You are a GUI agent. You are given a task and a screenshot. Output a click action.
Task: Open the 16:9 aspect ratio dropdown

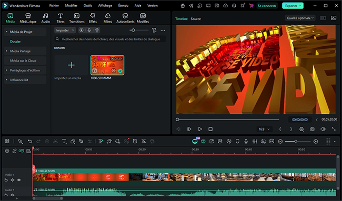(x=264, y=129)
